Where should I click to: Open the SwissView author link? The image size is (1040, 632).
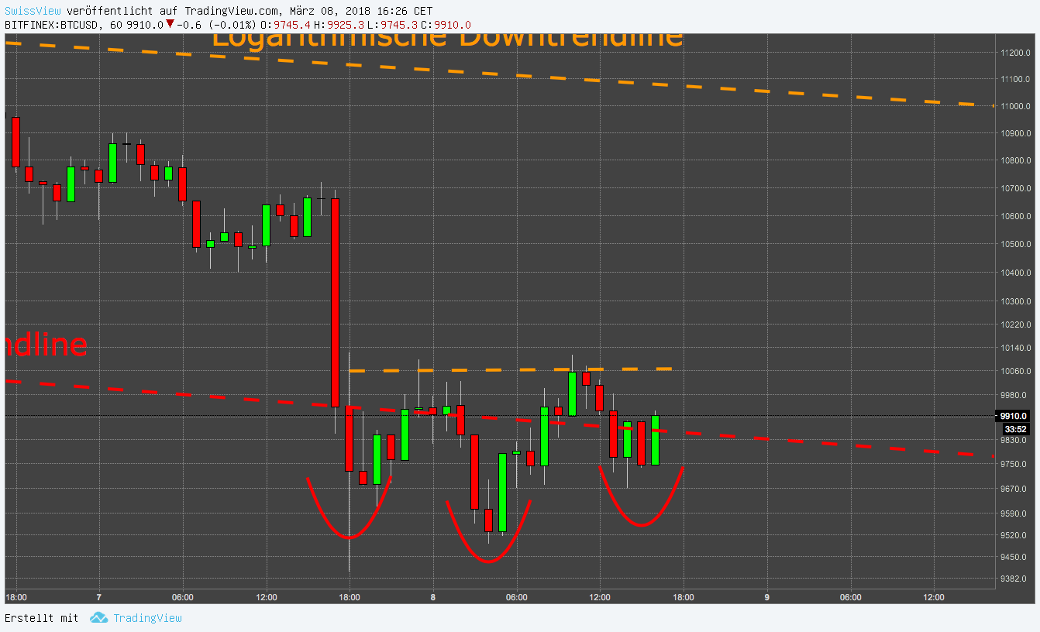(x=33, y=11)
